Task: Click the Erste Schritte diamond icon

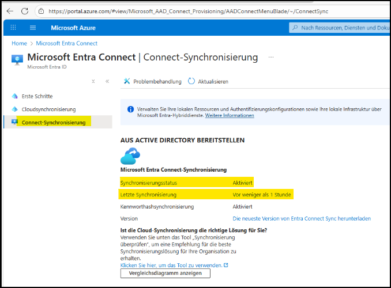Action: pyautogui.click(x=15, y=96)
